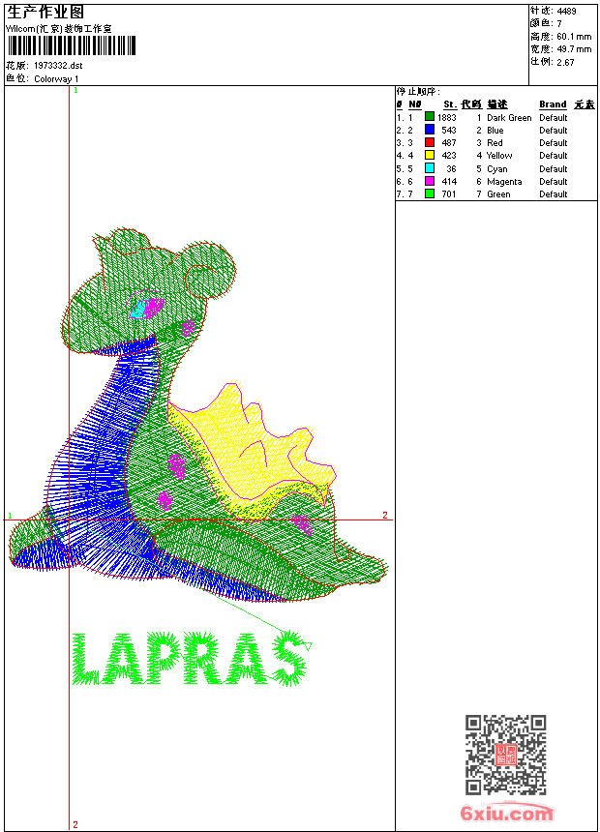The image size is (600, 832).
Task: Click the stitch count 487
Action: (x=449, y=143)
